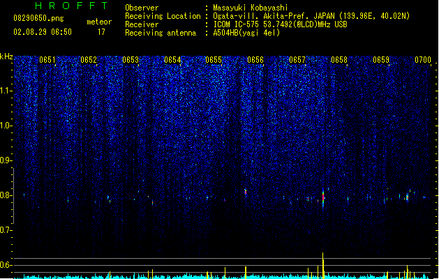Click the 0656 time marker
This screenshot has height=279, width=439.
coord(255,60)
